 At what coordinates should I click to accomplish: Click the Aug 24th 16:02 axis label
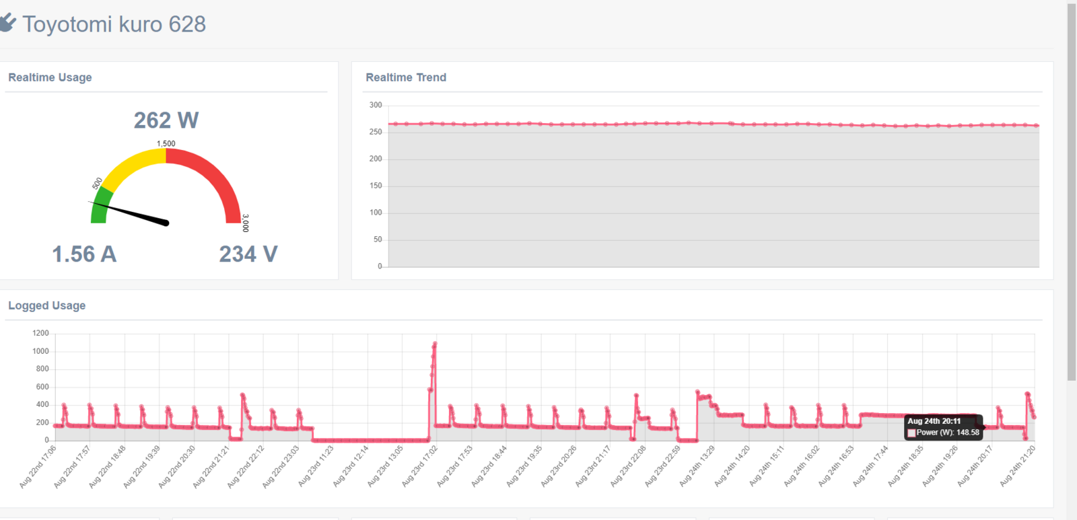(x=801, y=466)
